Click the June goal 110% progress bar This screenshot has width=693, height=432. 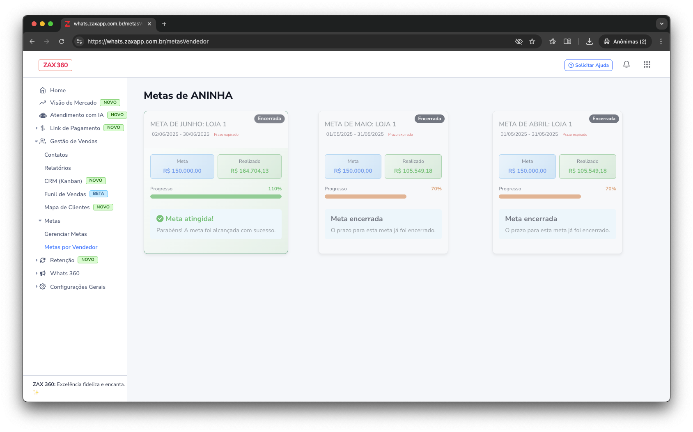[x=216, y=197]
